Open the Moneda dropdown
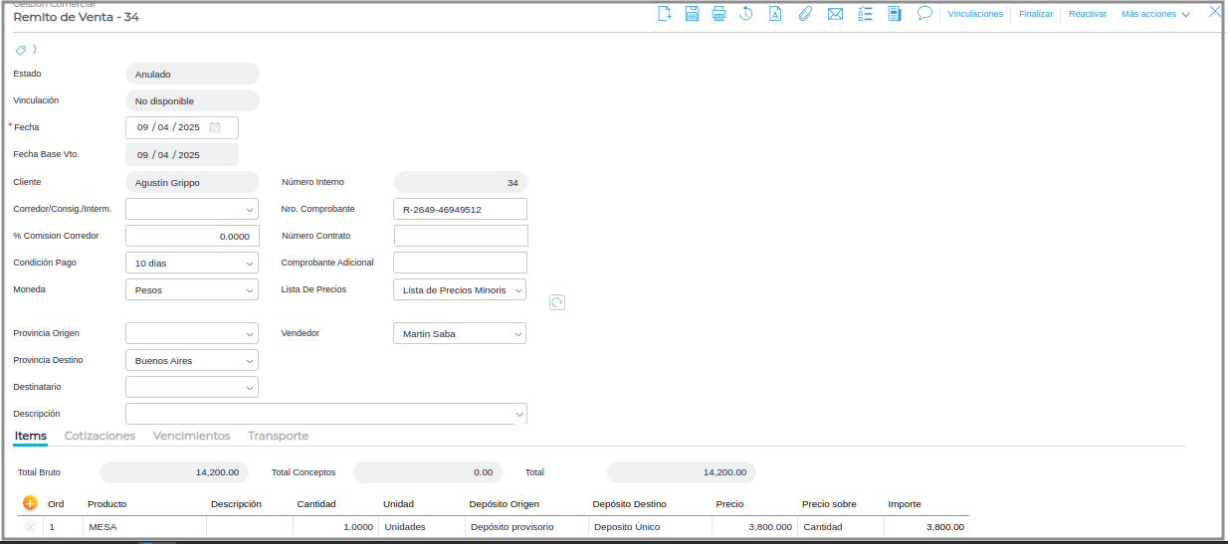The height and width of the screenshot is (544, 1228). tap(249, 290)
